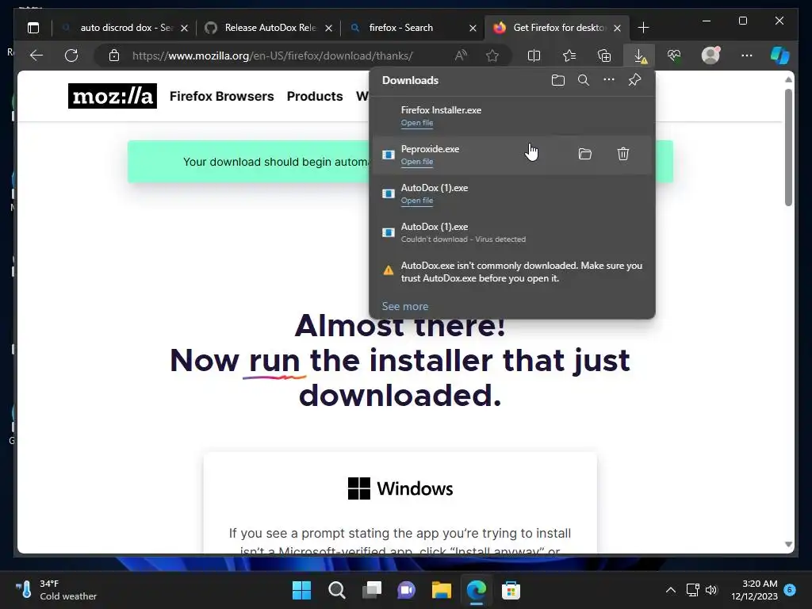This screenshot has width=812, height=609.
Task: Click Microsoft Edge icon on taskbar
Action: [476, 590]
